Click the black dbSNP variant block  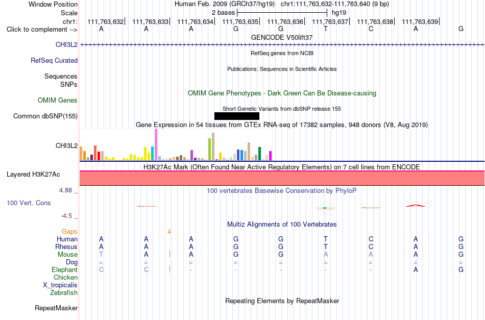[x=236, y=116]
